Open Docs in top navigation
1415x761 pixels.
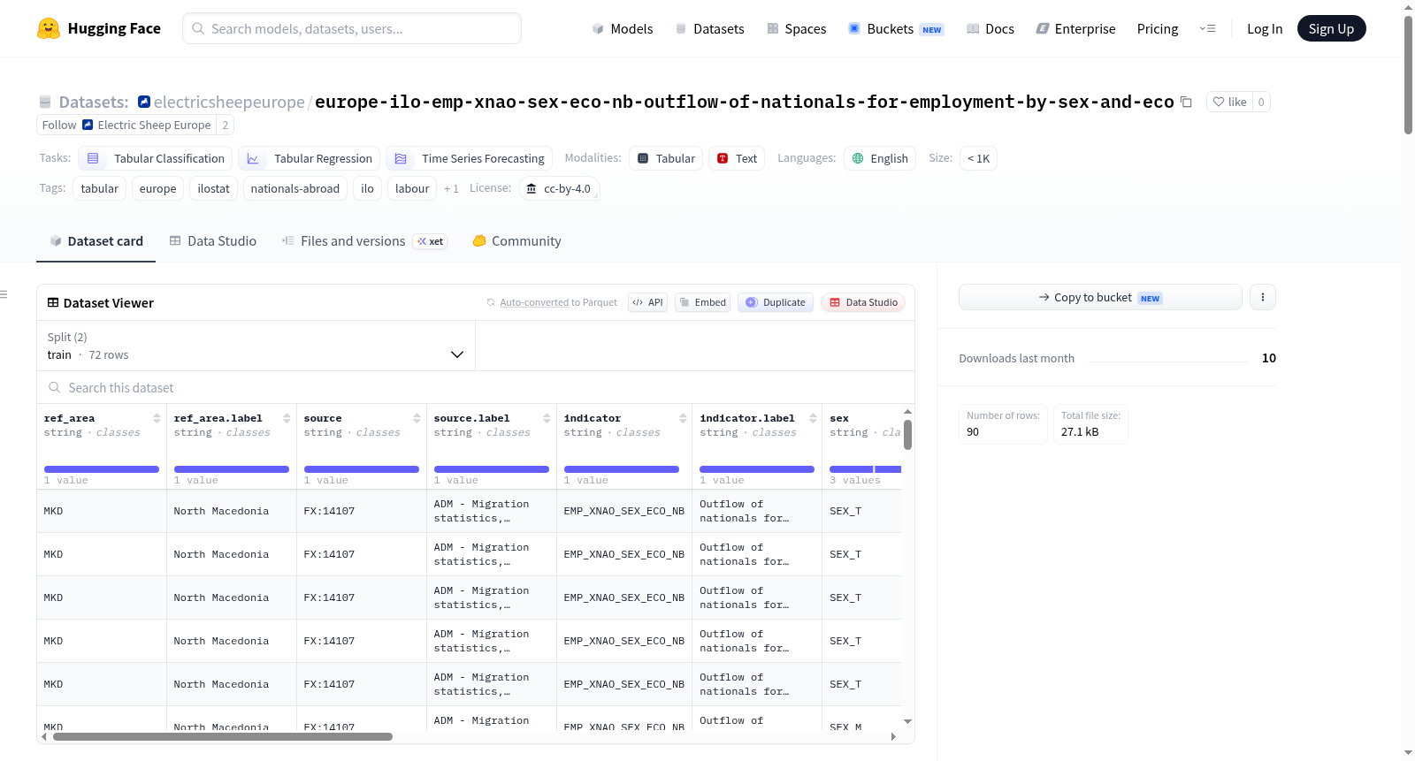coord(990,28)
